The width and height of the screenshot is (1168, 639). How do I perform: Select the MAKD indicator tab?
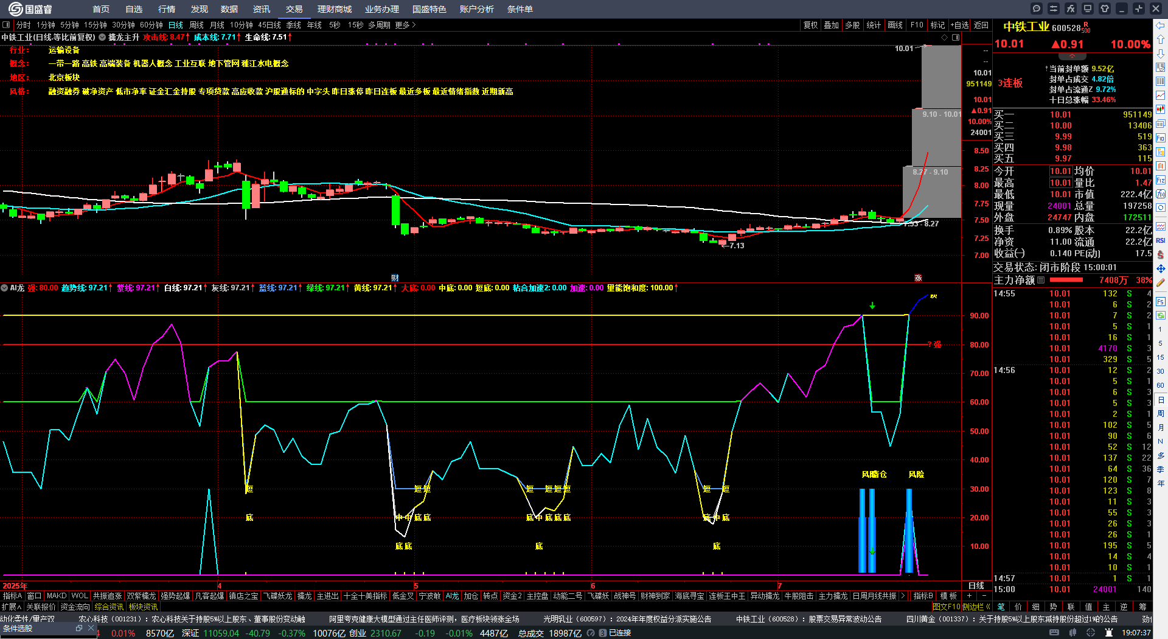point(57,596)
